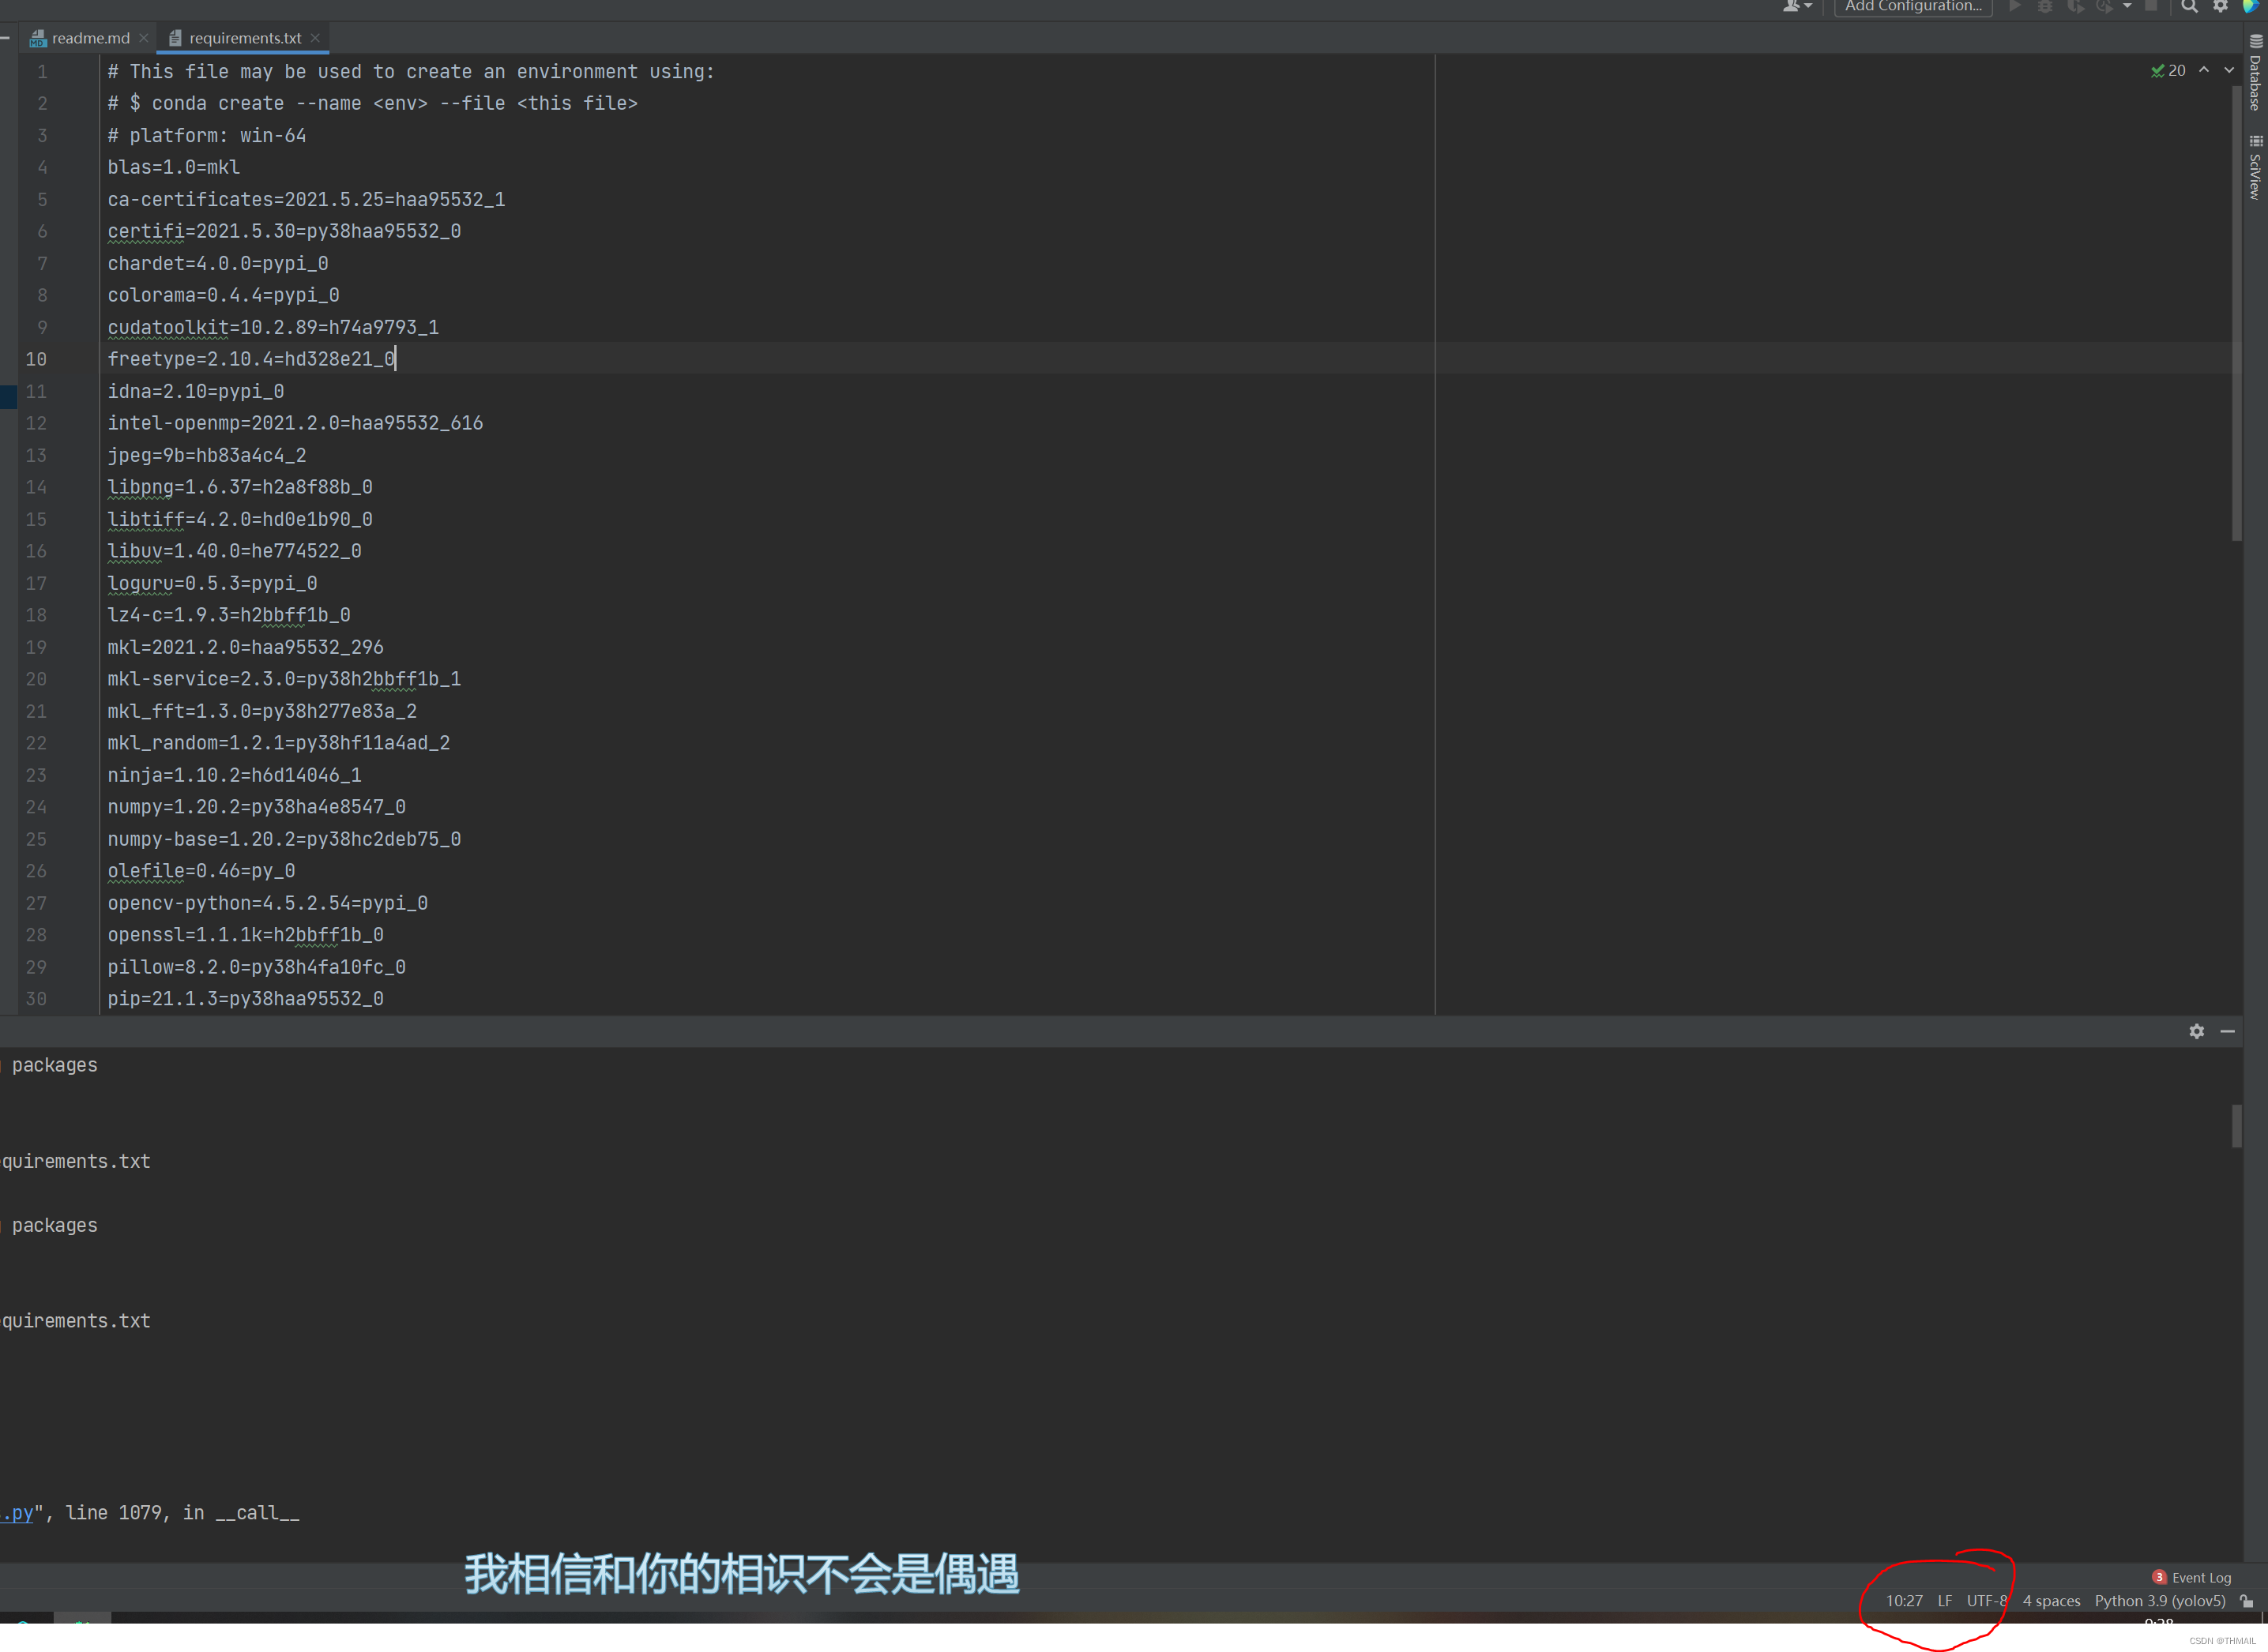
Task: Open the run options dropdown arrow
Action: pos(2127,6)
